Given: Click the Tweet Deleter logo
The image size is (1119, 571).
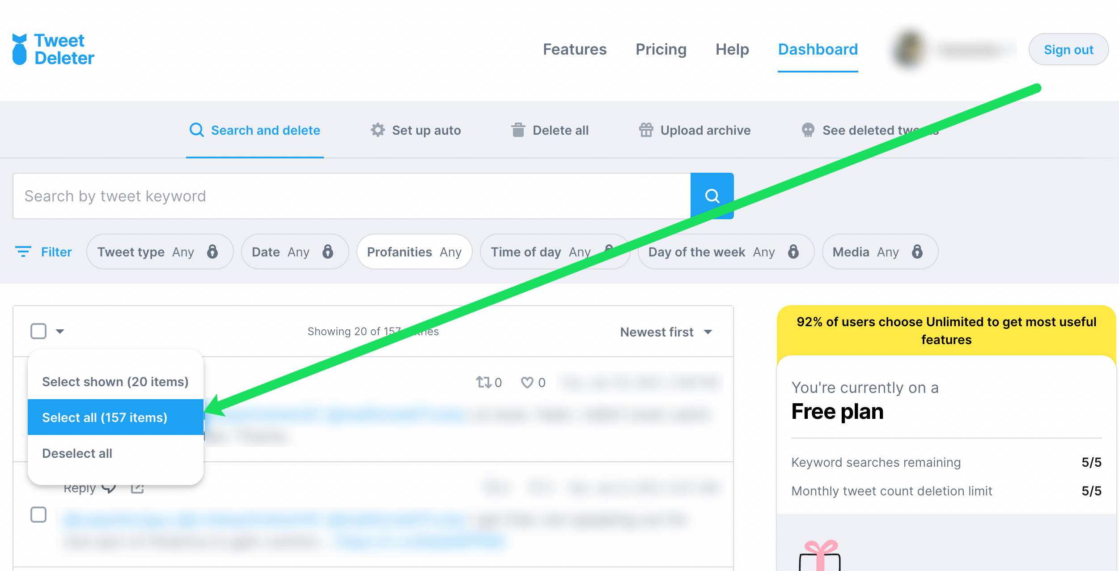Looking at the screenshot, I should coord(53,49).
